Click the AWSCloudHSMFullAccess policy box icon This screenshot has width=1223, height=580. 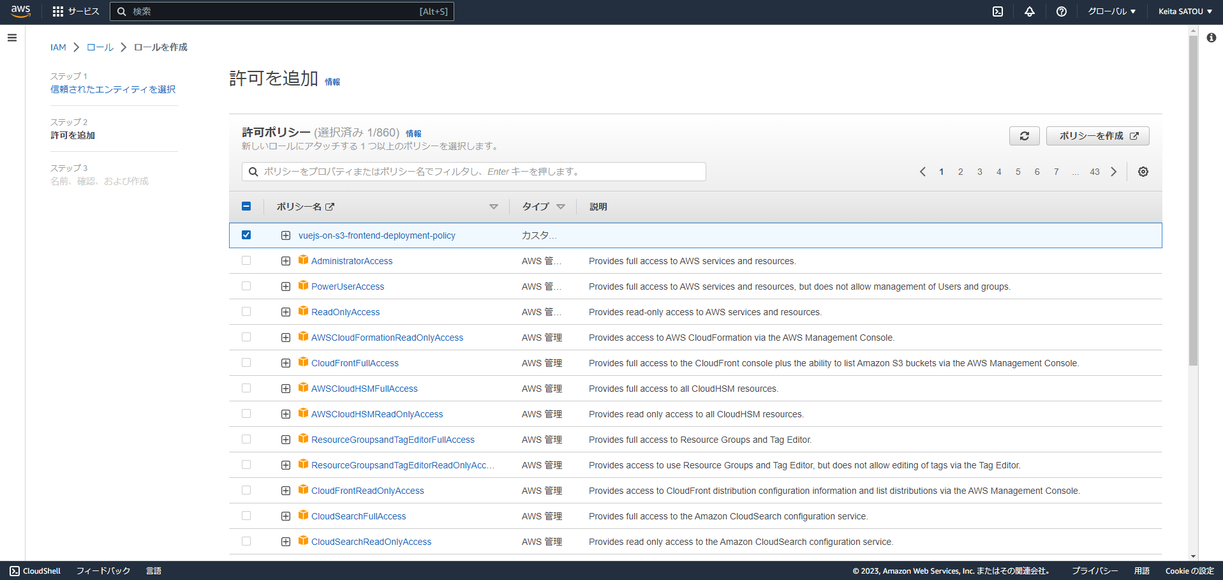coord(304,387)
